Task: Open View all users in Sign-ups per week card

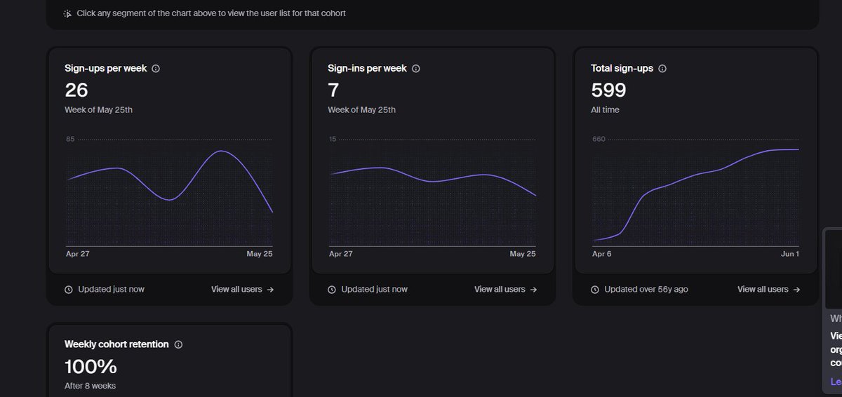Action: pyautogui.click(x=243, y=289)
